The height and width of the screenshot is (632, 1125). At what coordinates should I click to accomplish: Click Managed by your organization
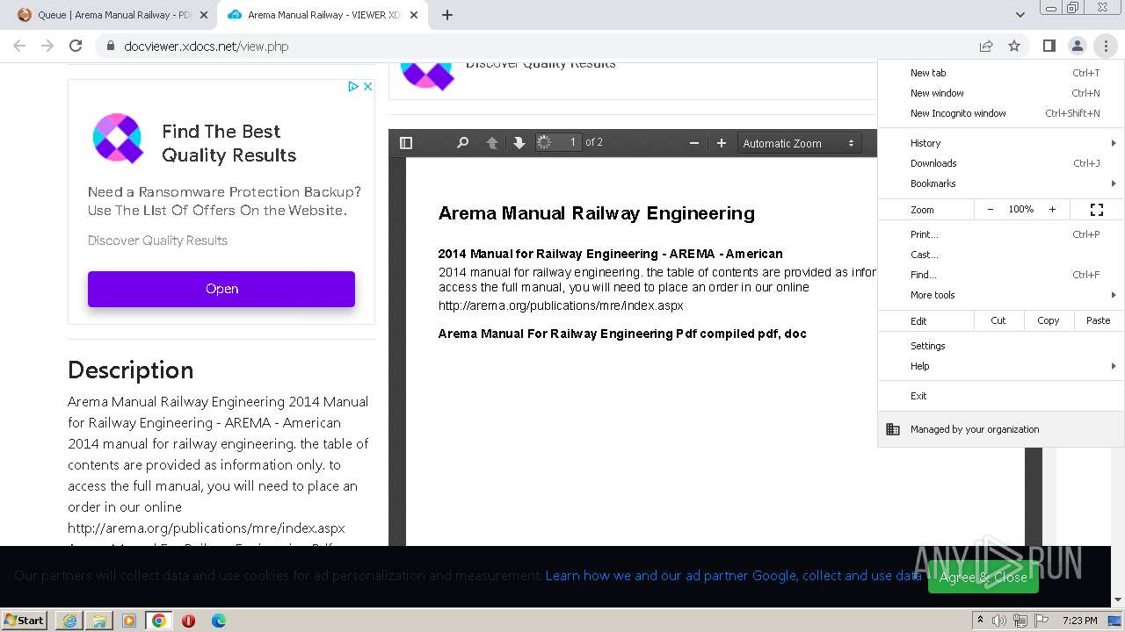pos(1001,429)
